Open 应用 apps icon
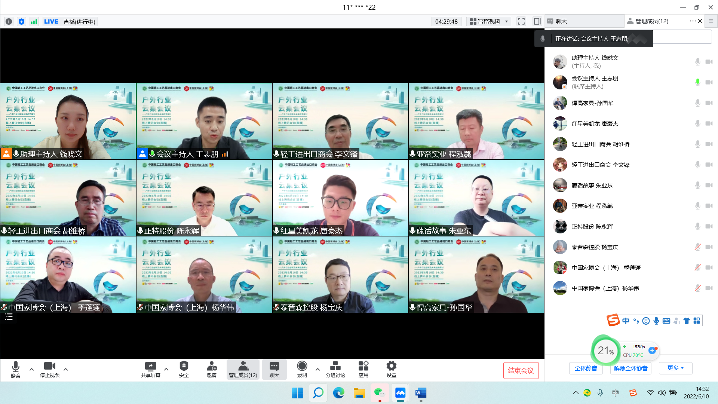Viewport: 718px width, 404px height. tap(363, 369)
